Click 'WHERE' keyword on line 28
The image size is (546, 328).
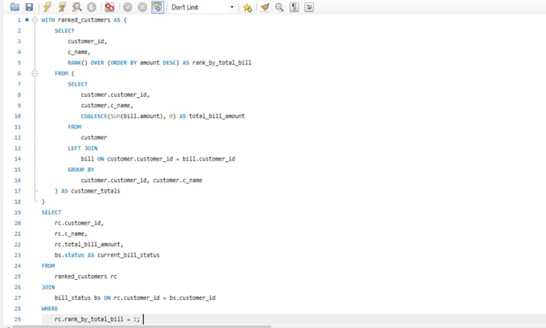[50, 309]
